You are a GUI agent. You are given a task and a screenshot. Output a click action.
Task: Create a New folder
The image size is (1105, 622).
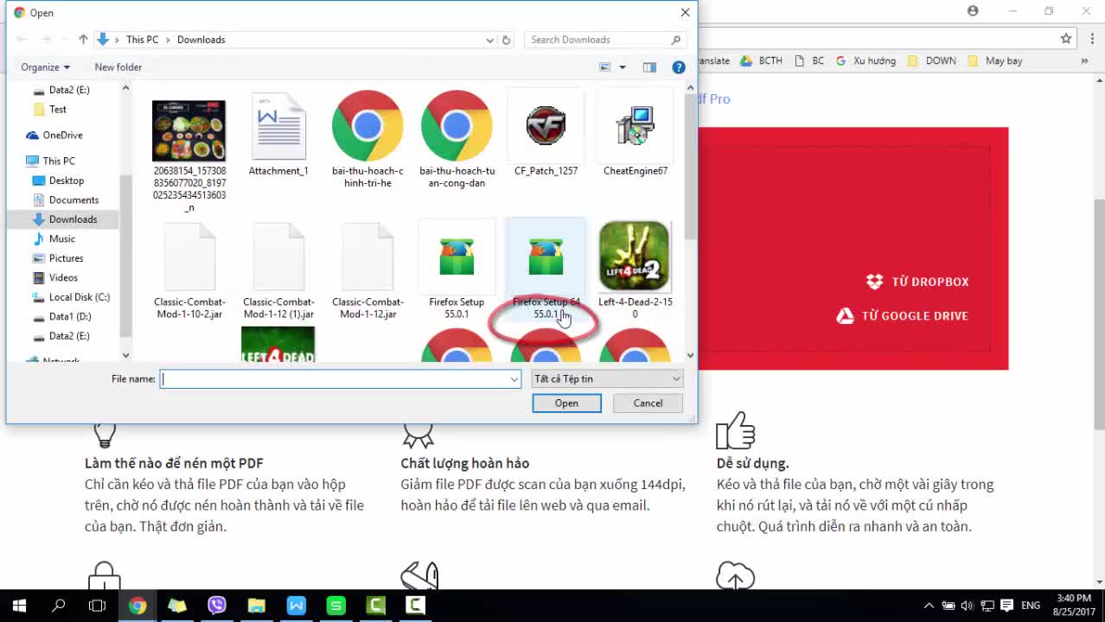(x=118, y=67)
